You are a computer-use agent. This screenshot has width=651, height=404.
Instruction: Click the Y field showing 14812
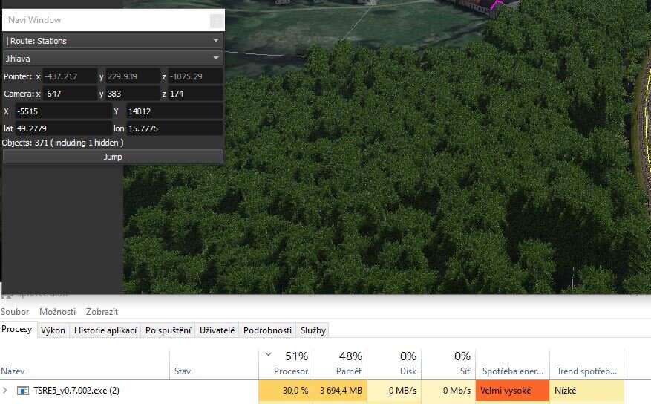(174, 111)
